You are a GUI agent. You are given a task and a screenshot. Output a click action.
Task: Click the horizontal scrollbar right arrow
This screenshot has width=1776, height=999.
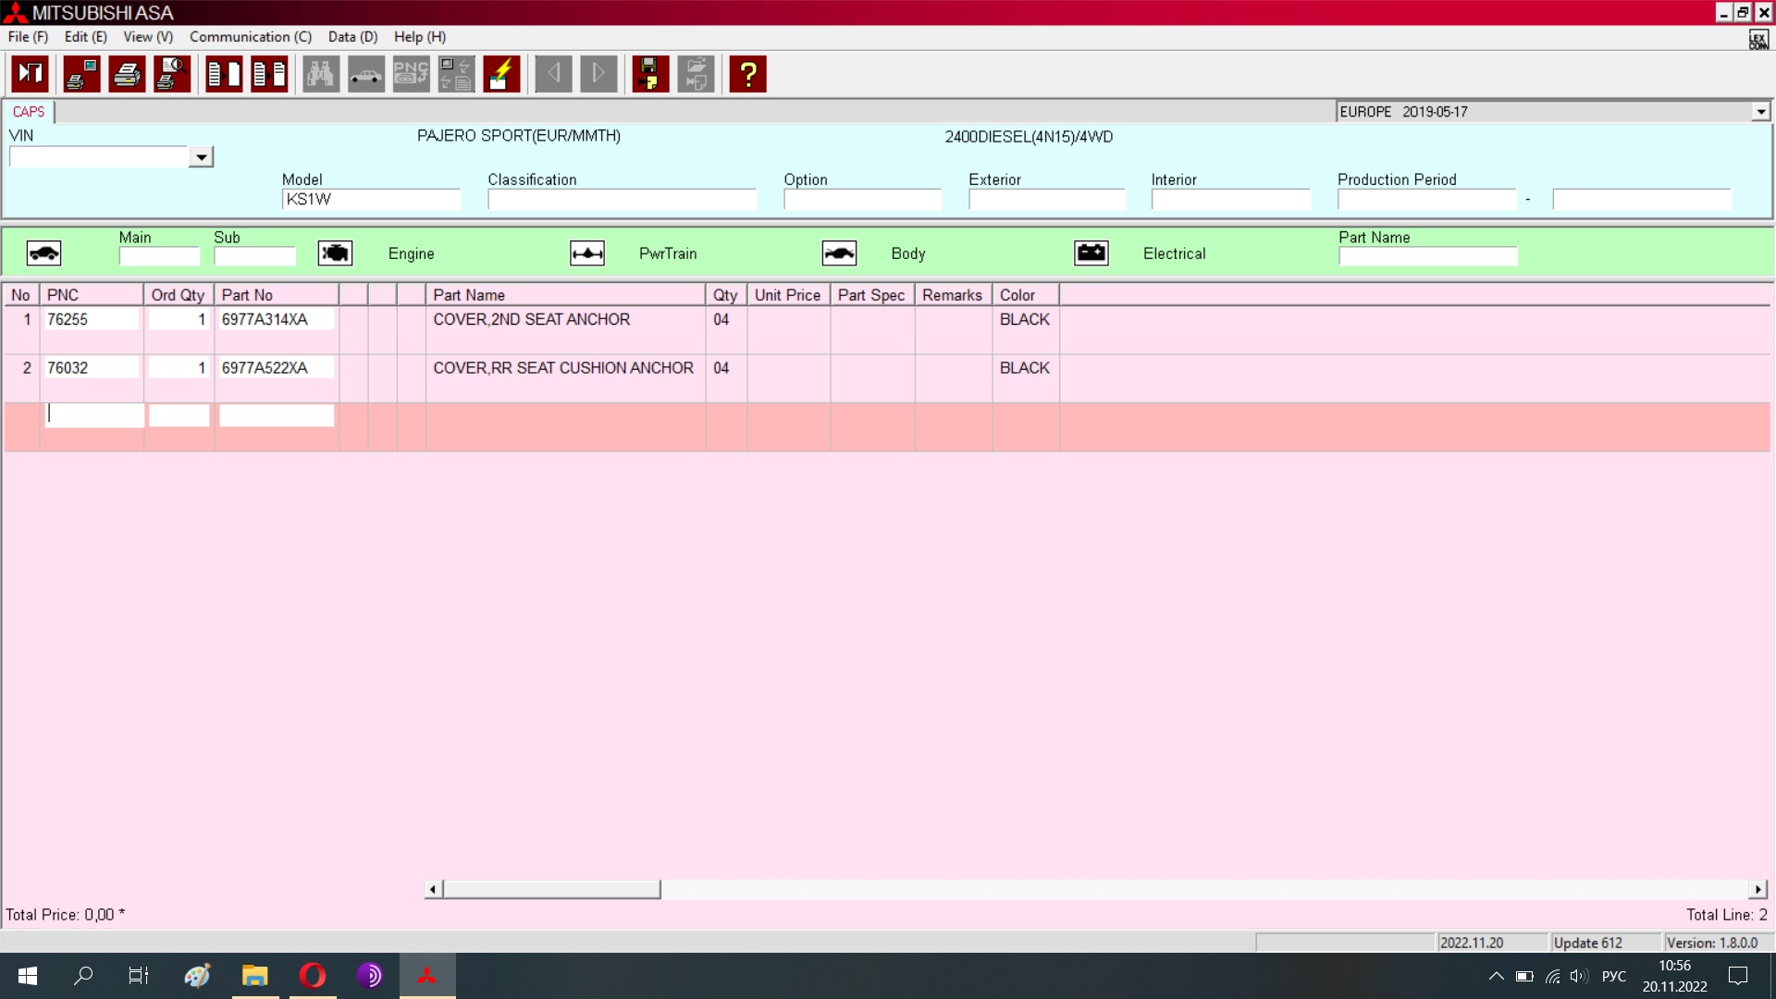coord(1757,889)
